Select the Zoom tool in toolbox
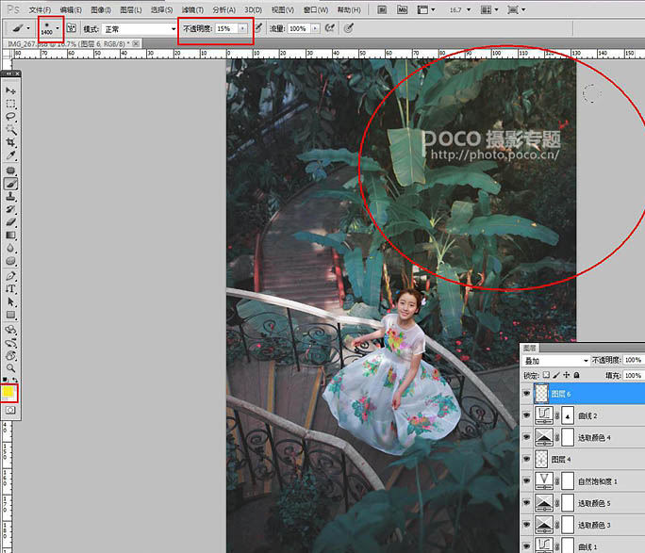Image resolution: width=645 pixels, height=553 pixels. click(x=11, y=367)
